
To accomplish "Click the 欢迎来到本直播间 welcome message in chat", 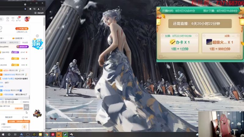I will (x=21, y=79).
